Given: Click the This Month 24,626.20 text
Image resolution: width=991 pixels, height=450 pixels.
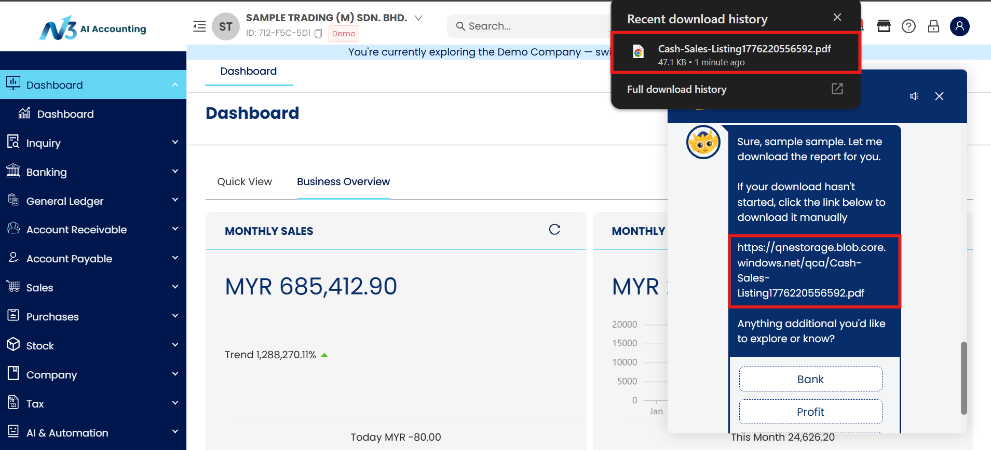Looking at the screenshot, I should tap(783, 438).
